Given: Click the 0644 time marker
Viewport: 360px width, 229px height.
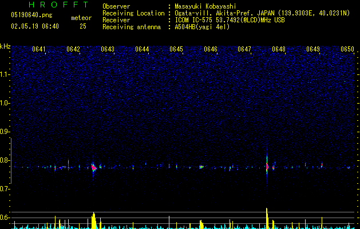Looking at the screenshot, I should 142,49.
